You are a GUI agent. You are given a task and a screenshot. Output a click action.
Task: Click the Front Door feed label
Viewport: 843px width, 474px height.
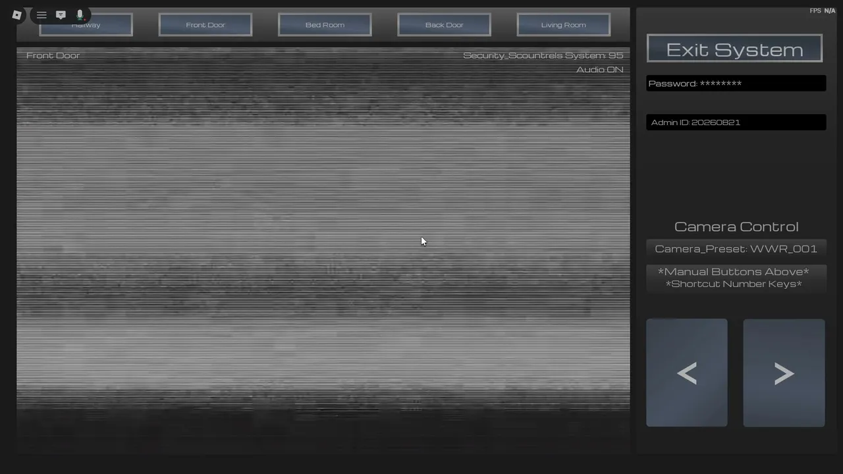pyautogui.click(x=53, y=55)
